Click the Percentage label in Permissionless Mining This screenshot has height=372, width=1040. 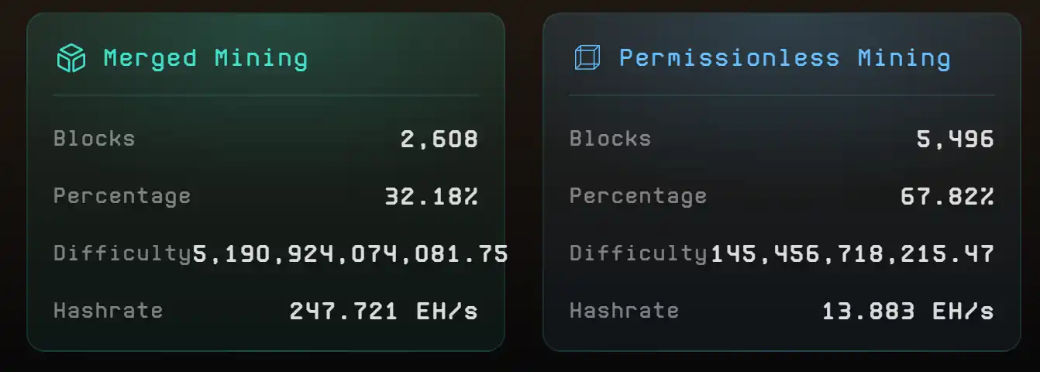click(638, 196)
